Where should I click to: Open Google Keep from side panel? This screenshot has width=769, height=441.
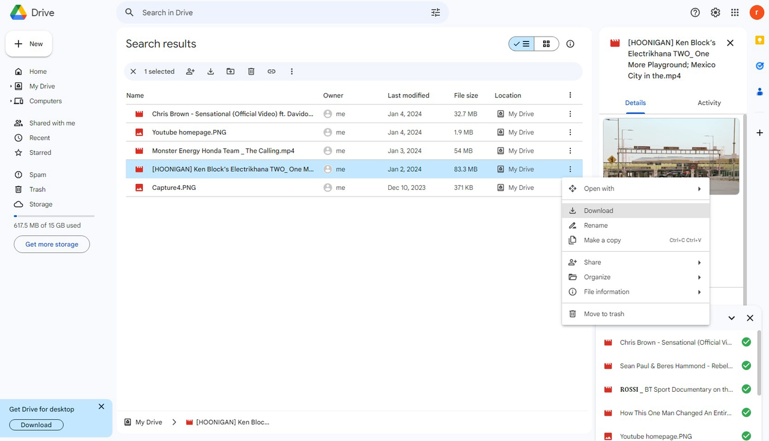759,40
